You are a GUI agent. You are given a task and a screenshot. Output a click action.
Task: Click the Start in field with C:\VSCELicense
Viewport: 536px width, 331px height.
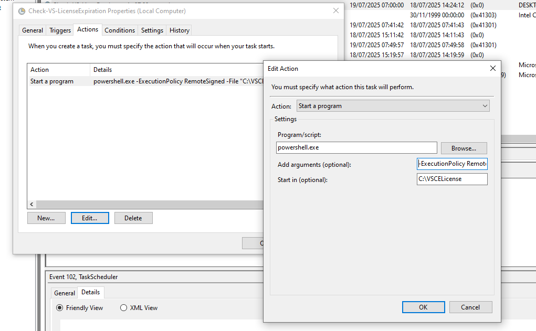coord(452,179)
